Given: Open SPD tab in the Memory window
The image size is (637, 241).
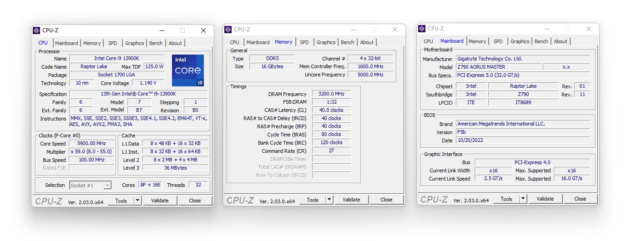Looking at the screenshot, I should pos(304,42).
